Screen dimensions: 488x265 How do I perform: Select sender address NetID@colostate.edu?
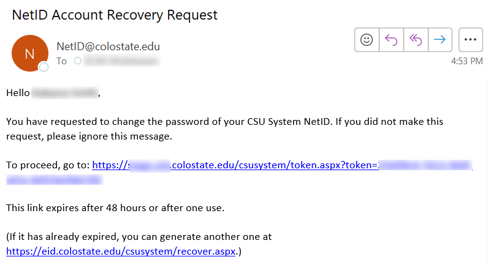pyautogui.click(x=108, y=47)
